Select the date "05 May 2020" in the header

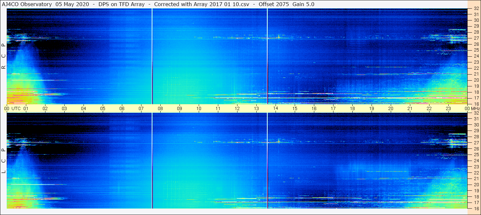click(72, 4)
